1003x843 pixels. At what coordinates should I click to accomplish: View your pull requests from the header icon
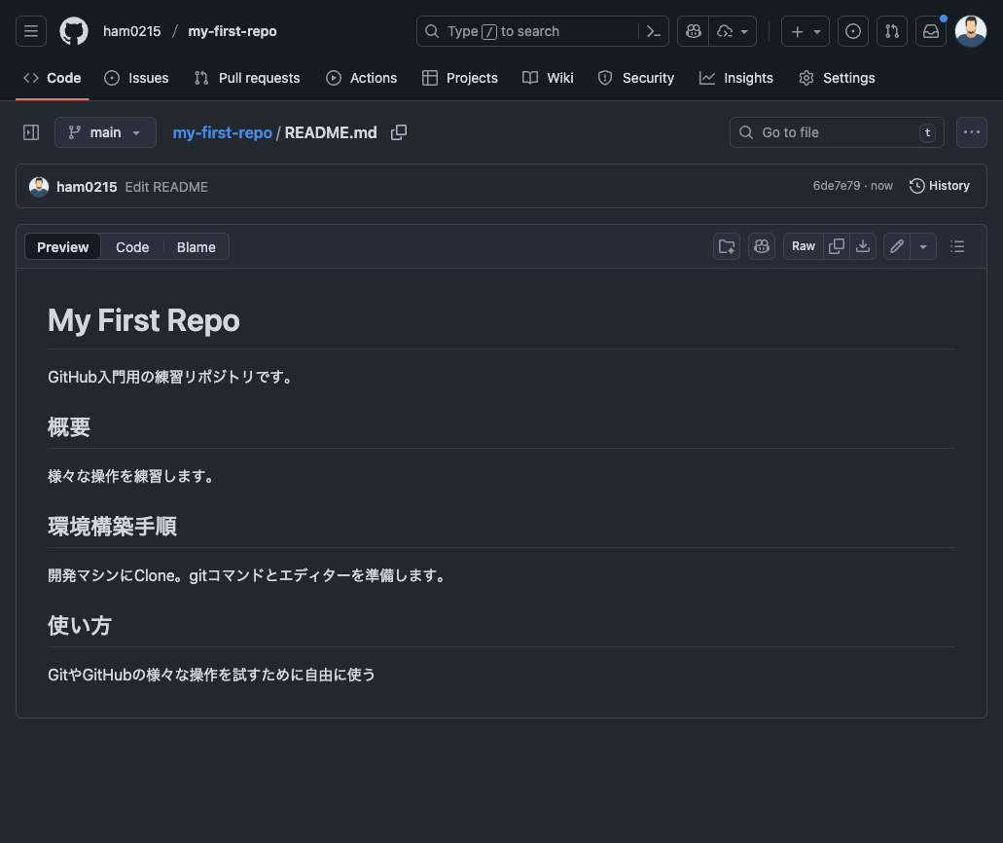[x=892, y=30]
